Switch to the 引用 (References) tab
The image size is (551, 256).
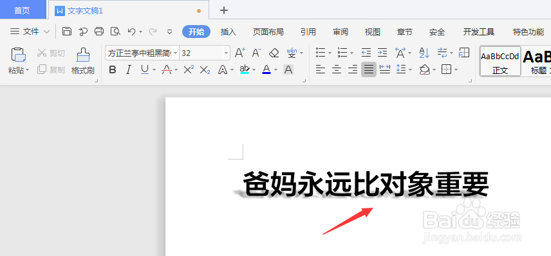click(x=308, y=32)
